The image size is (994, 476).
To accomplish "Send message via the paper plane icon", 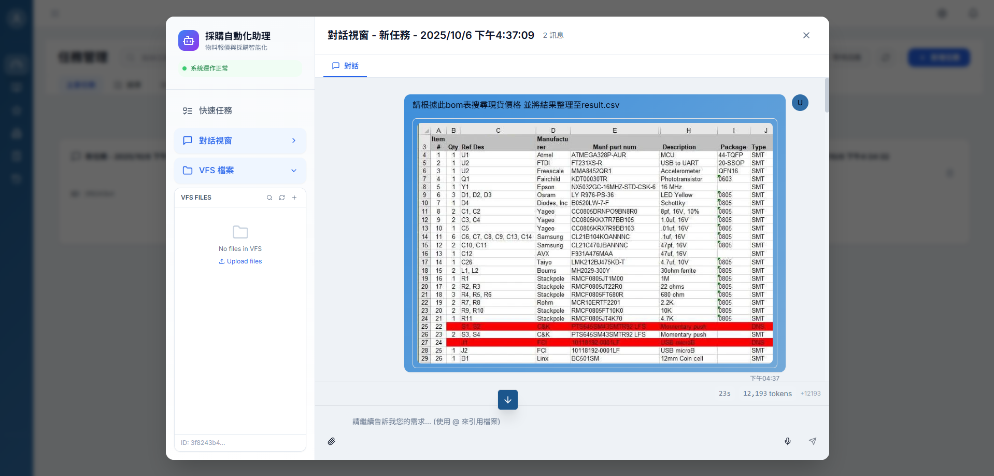I will point(812,441).
